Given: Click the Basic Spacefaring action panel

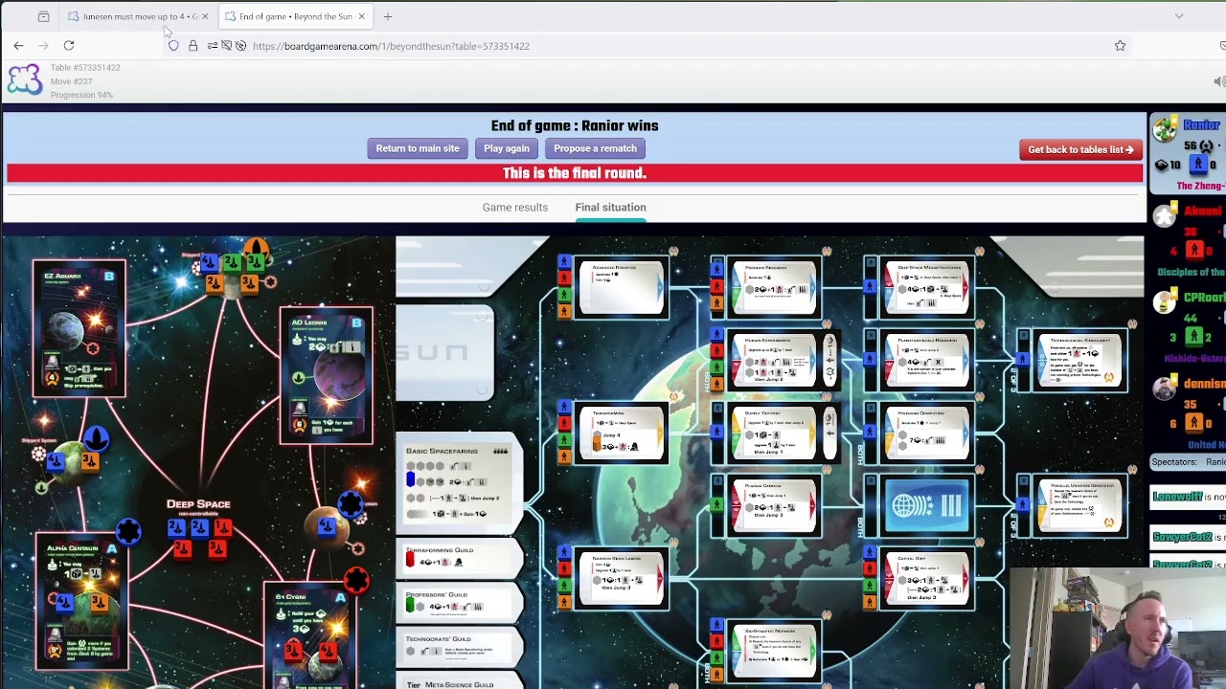Looking at the screenshot, I should [x=459, y=485].
